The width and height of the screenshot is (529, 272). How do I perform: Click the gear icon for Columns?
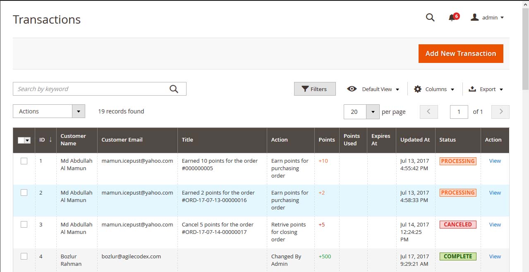[x=418, y=89]
